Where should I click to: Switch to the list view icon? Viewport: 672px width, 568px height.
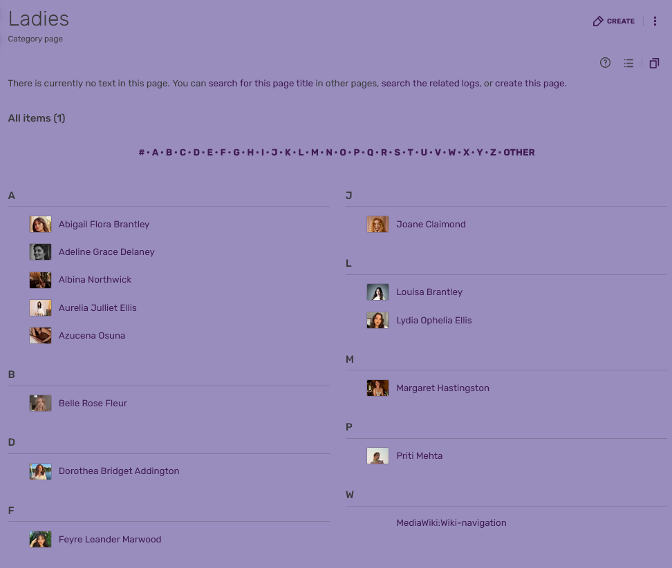(x=628, y=63)
